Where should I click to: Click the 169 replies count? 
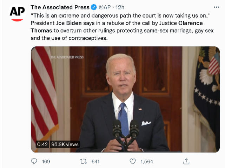[x=46, y=161]
